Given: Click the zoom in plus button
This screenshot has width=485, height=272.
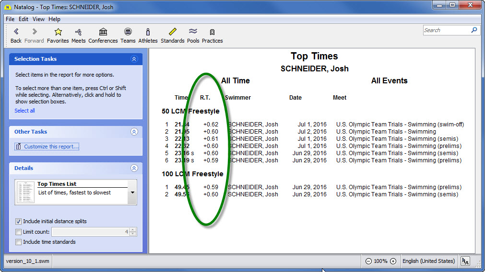Looking at the screenshot, I should click(x=393, y=261).
